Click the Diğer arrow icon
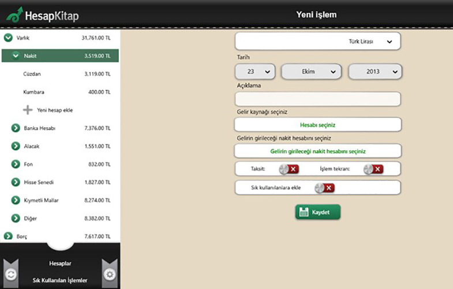 (x=16, y=218)
